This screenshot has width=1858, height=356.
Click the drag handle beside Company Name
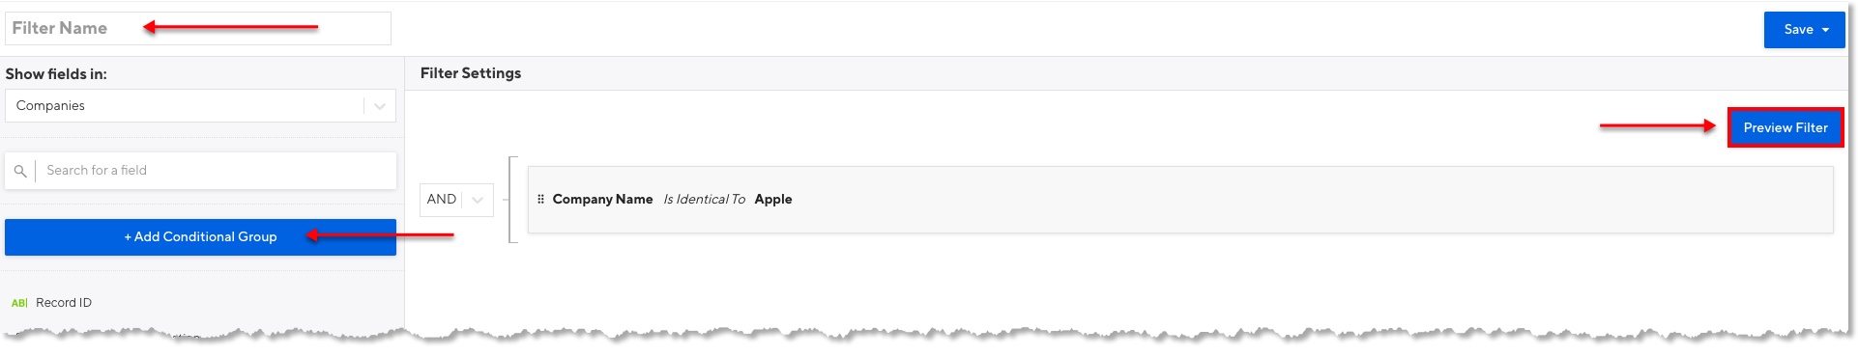tap(540, 199)
